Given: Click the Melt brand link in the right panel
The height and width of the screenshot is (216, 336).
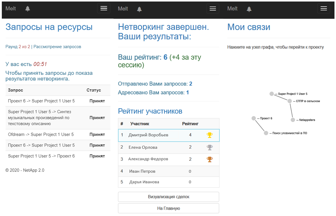Looking at the screenshot, I should pos(232,9).
